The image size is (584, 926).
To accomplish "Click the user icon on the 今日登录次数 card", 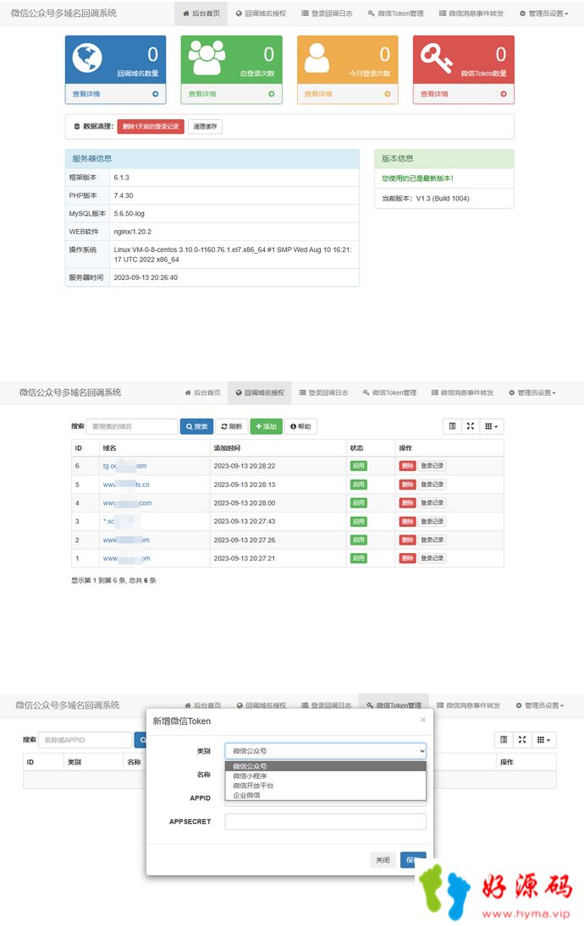I will (317, 58).
